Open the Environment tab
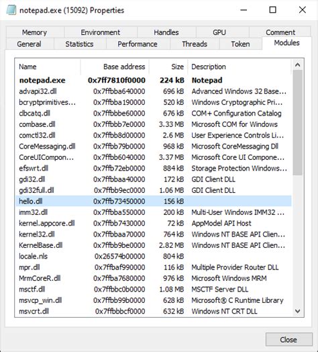Viewport: 318px width, 352px height. 100,32
